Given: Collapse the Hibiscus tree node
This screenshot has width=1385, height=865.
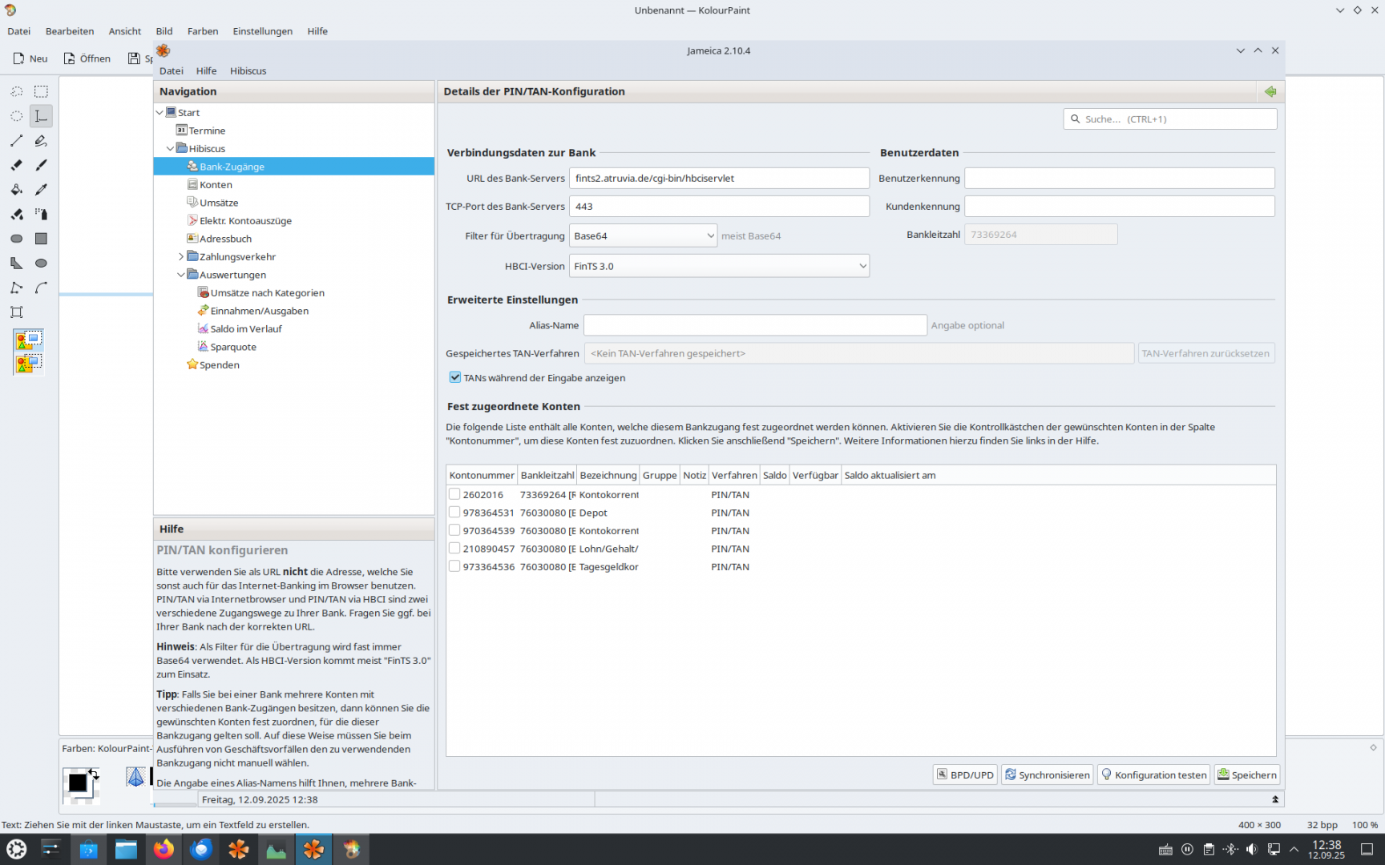Looking at the screenshot, I should tap(170, 149).
